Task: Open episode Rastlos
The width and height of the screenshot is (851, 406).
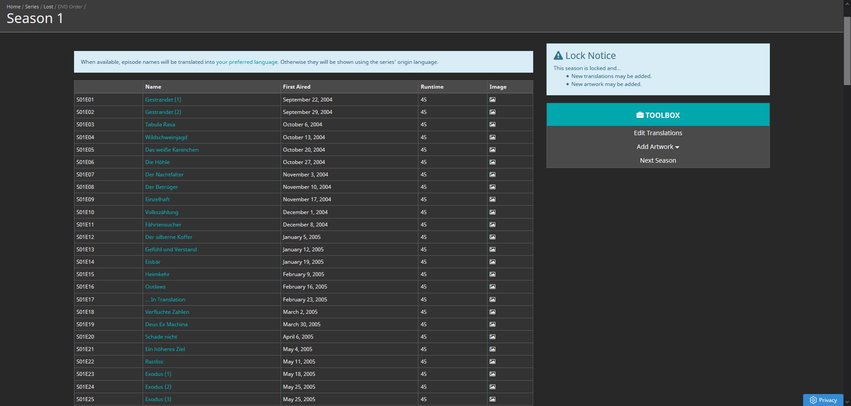Action: pyautogui.click(x=154, y=362)
